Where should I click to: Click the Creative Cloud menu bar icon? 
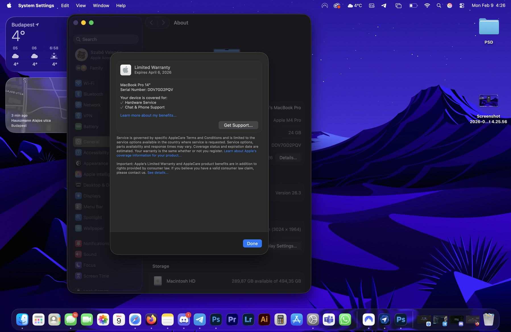(x=337, y=5)
